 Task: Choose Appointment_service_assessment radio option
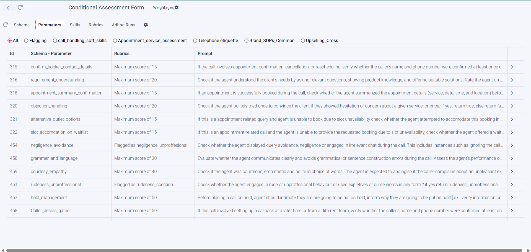coord(115,41)
